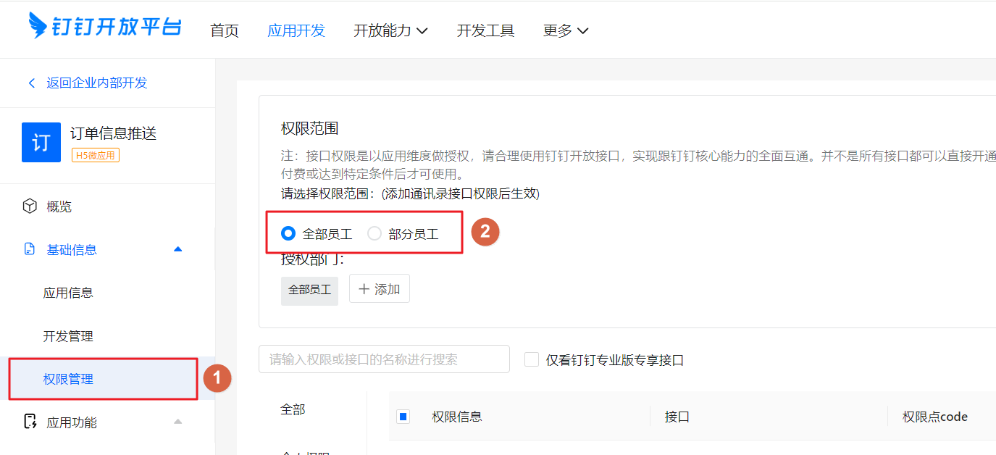Click the blue 订 app icon

point(41,142)
